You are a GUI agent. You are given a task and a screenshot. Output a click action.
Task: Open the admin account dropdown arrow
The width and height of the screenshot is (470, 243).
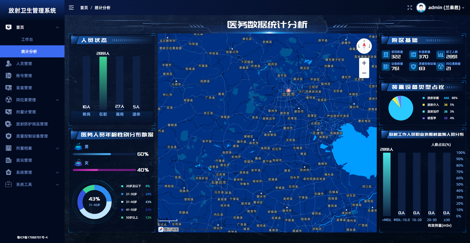pyautogui.click(x=463, y=8)
